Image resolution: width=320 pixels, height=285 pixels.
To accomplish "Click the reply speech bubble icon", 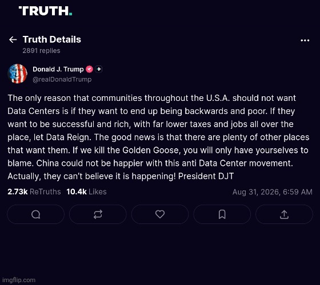I will 35,214.
